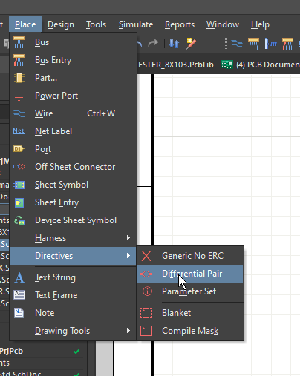
Task: Click the Place Bus toolbar icon
Action: coord(253,44)
